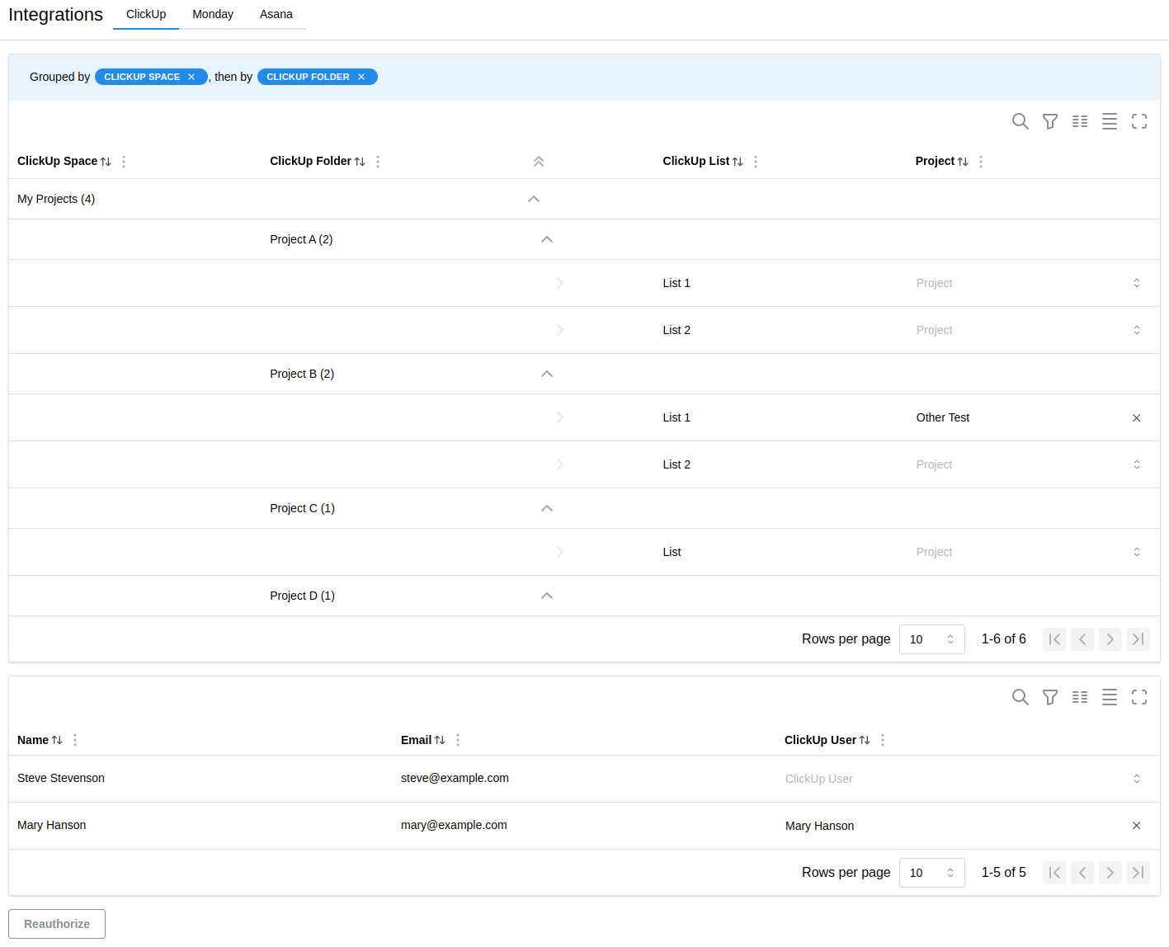Screen dimensions: 1169x947
Task: Open Project dropdown for Project C List
Action: coord(1030,552)
